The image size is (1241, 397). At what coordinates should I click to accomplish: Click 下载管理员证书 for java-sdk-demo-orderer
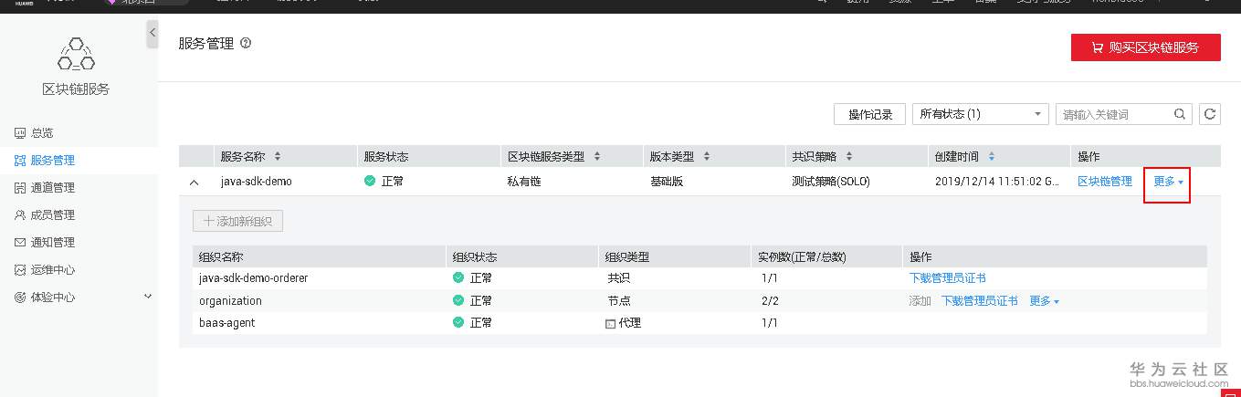[x=947, y=278]
